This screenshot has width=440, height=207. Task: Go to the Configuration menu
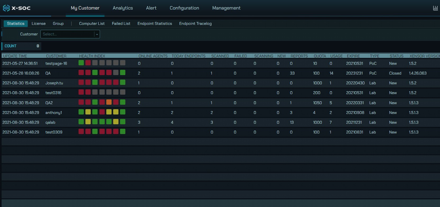coord(184,8)
